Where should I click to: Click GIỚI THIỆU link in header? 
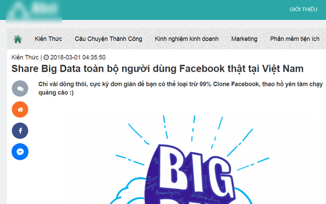tap(304, 9)
